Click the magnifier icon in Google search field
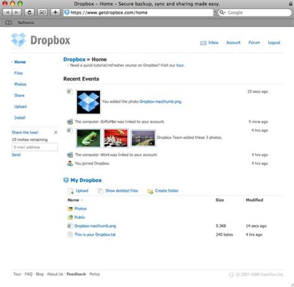 pos(221,12)
